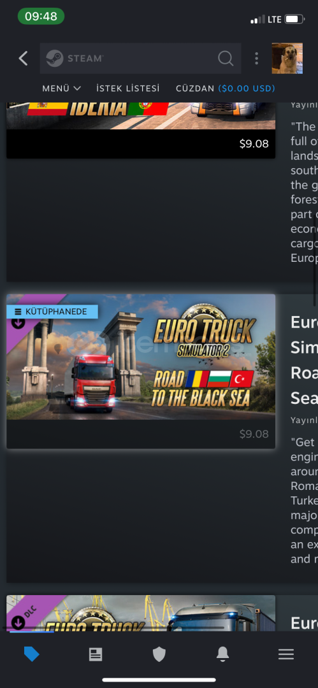Open the profile avatar with dog photo
The image size is (318, 688).
[287, 59]
